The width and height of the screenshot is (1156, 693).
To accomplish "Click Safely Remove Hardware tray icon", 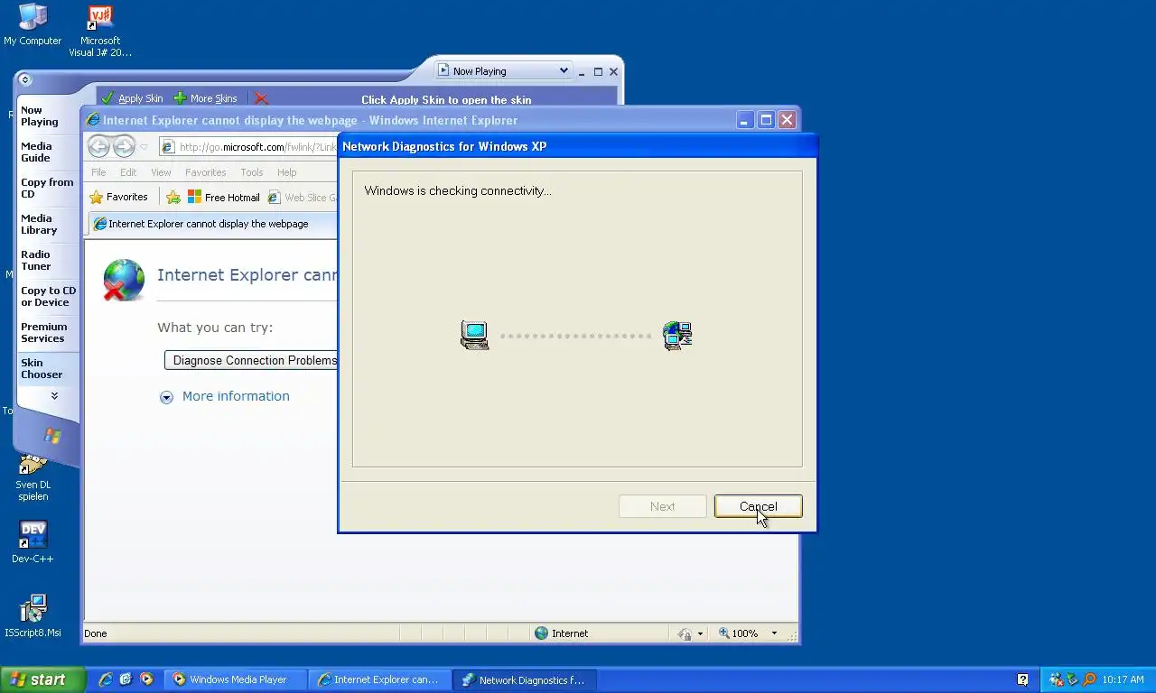I will tap(1073, 679).
